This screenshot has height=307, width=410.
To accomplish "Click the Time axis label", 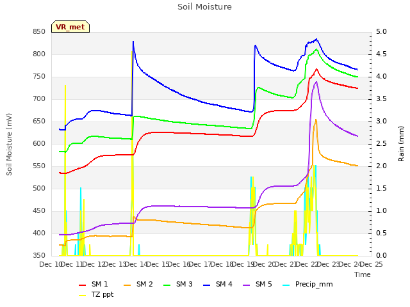I will (363, 274).
